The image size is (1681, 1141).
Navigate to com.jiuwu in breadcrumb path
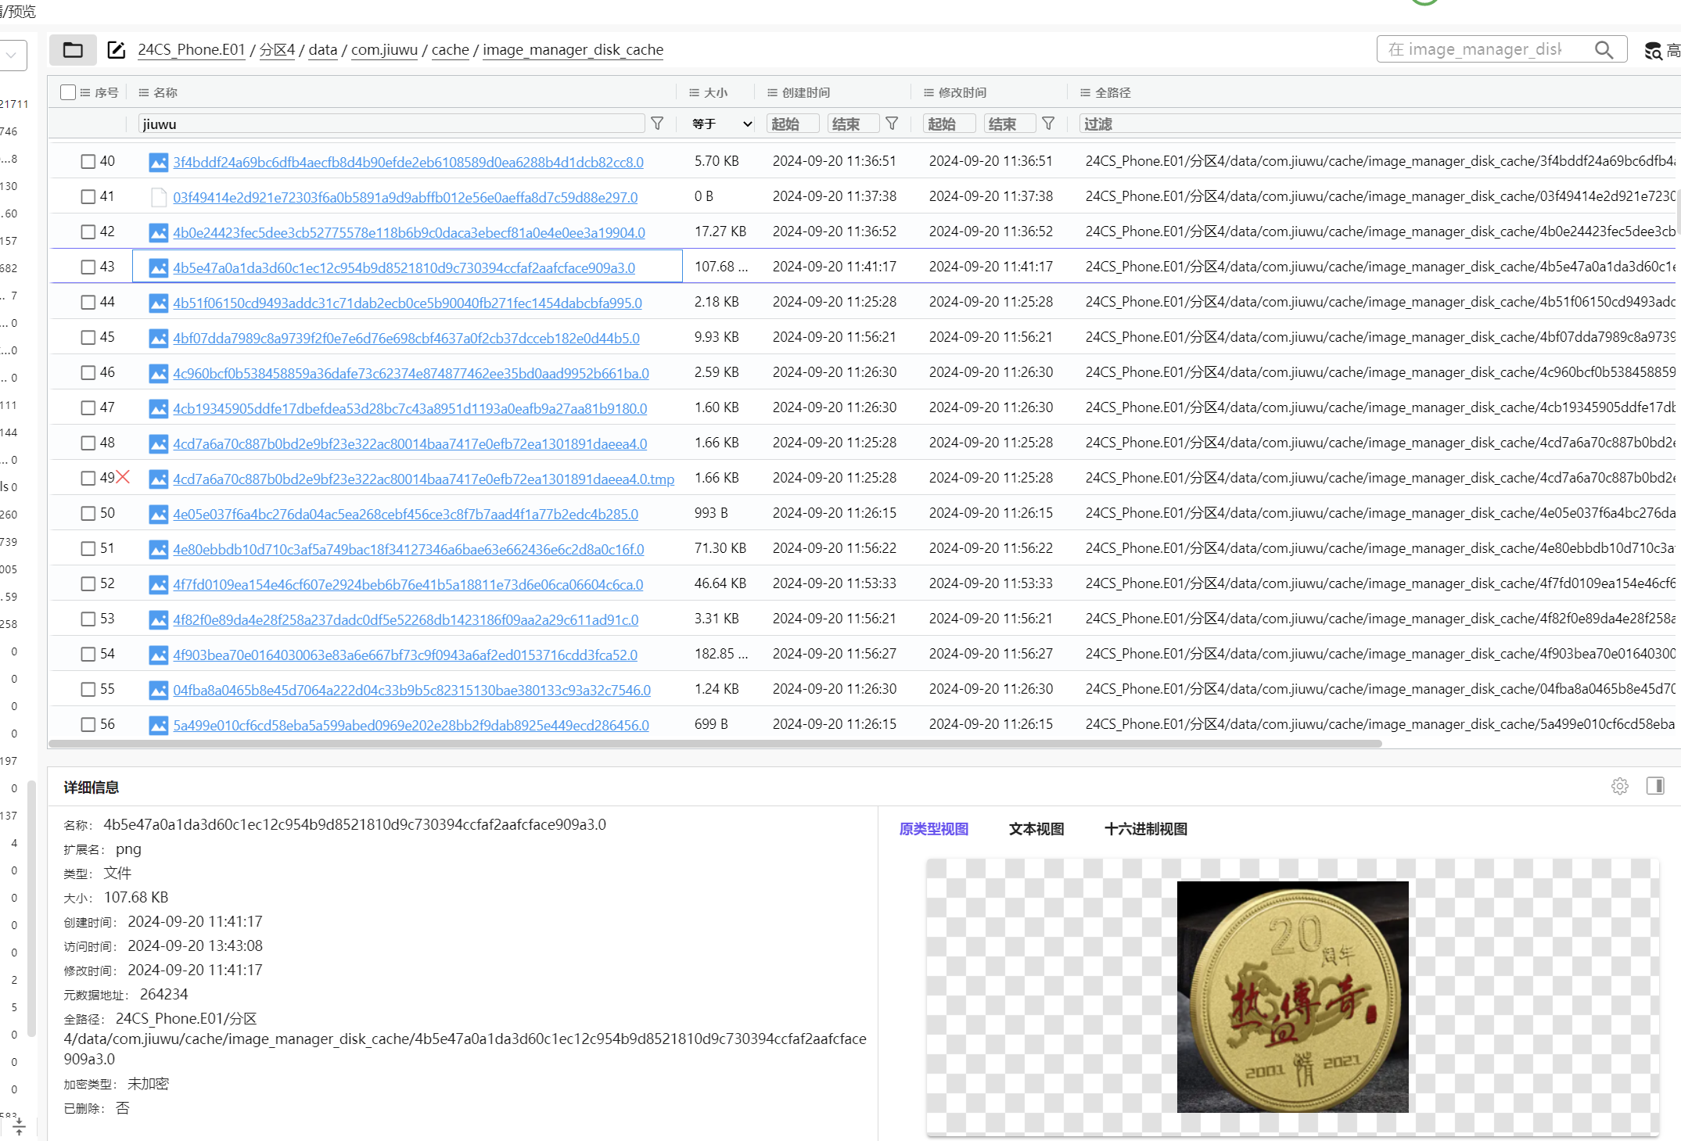point(384,50)
